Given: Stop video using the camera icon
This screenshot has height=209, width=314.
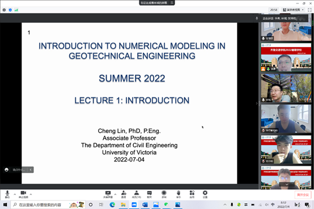Looking at the screenshot, I should (x=23, y=194).
